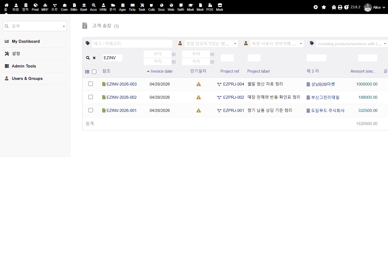Clear filters with the X icon
The image size is (388, 269).
click(94, 58)
